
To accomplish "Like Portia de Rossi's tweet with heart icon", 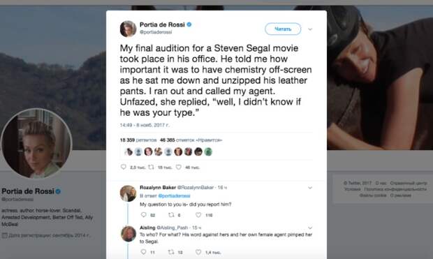I will pyautogui.click(x=179, y=167).
